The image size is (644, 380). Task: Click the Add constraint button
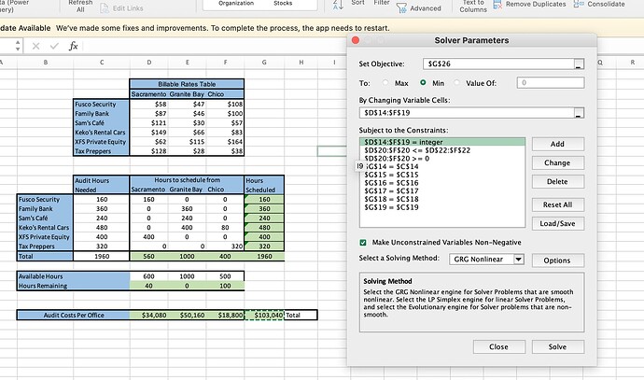coord(558,144)
